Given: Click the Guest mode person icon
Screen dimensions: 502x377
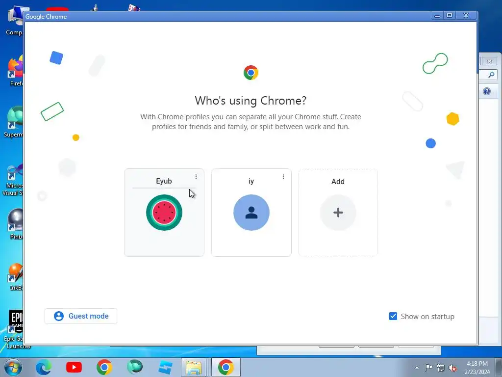Looking at the screenshot, I should 59,316.
